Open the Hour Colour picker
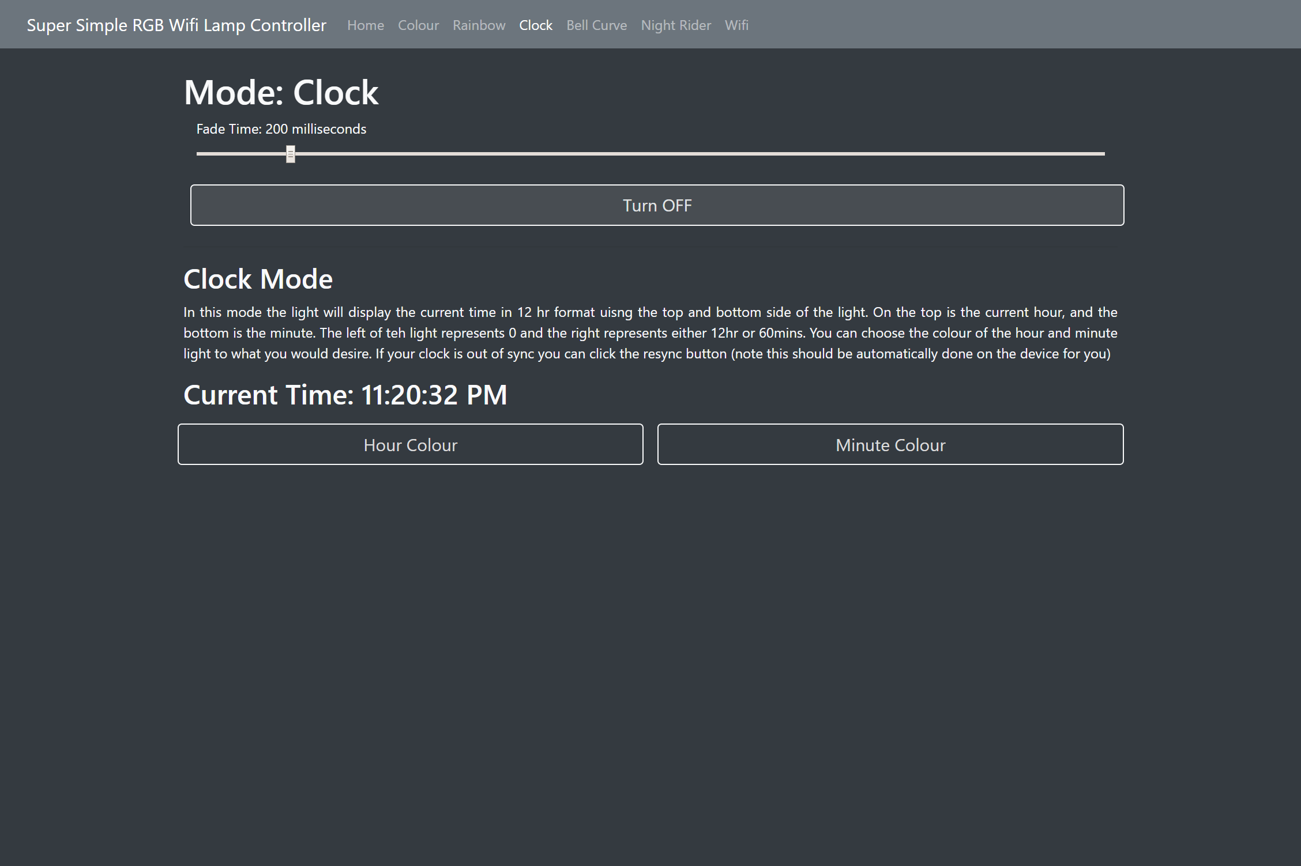The width and height of the screenshot is (1301, 866). [410, 444]
